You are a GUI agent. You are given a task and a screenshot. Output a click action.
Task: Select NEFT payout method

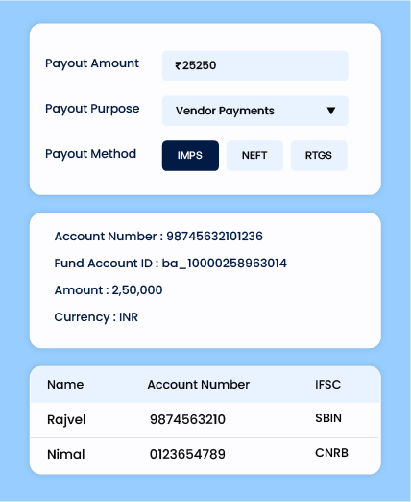click(x=254, y=156)
